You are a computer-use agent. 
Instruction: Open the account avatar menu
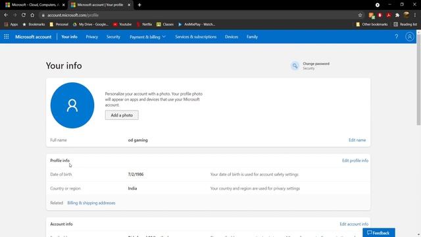click(x=409, y=37)
